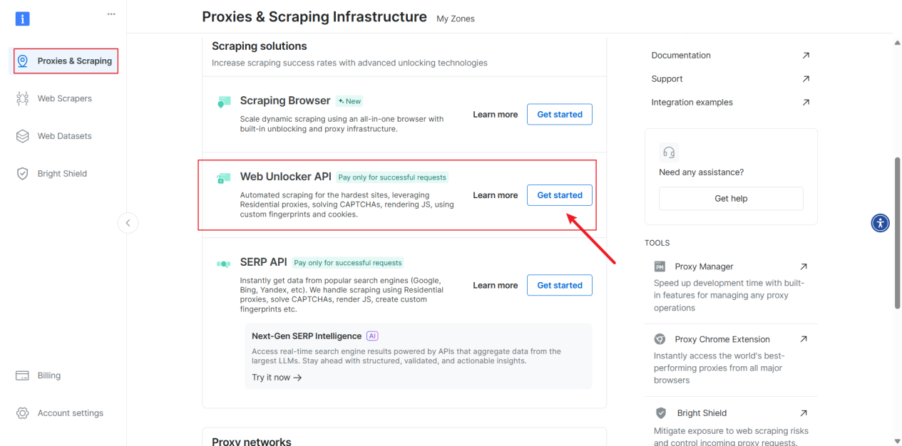Viewport: 902px width, 446px height.
Task: Click the Billing card icon
Action: coord(23,375)
